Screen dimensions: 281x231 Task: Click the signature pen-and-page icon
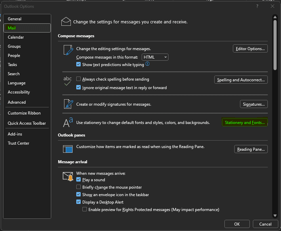pos(68,104)
